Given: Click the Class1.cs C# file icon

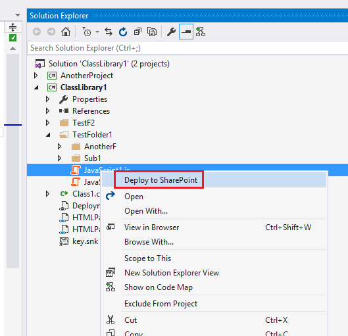Looking at the screenshot, I should point(64,194).
